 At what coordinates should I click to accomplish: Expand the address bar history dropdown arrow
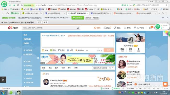(x=131, y=5)
